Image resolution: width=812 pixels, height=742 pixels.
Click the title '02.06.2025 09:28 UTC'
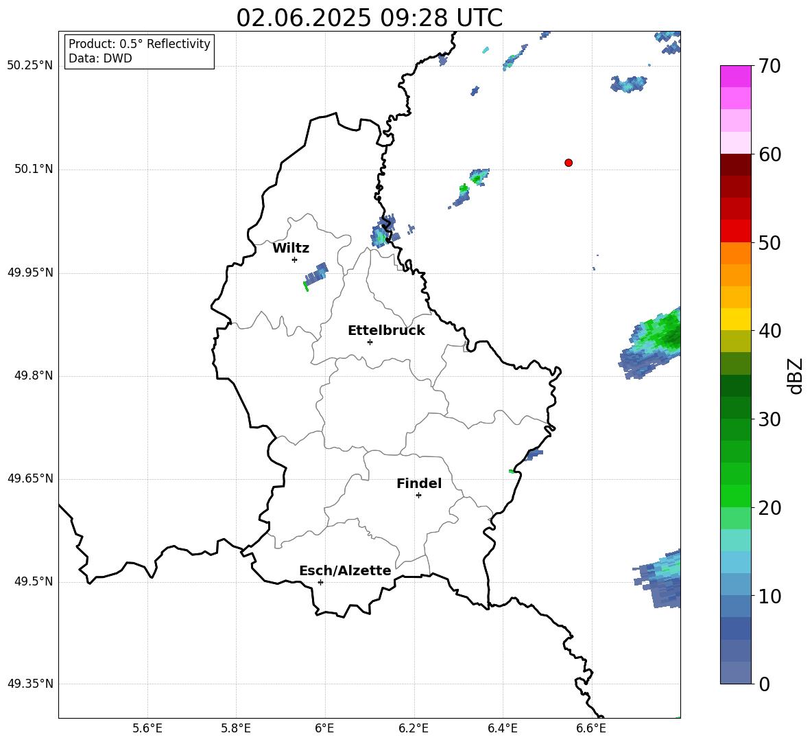[x=369, y=18]
